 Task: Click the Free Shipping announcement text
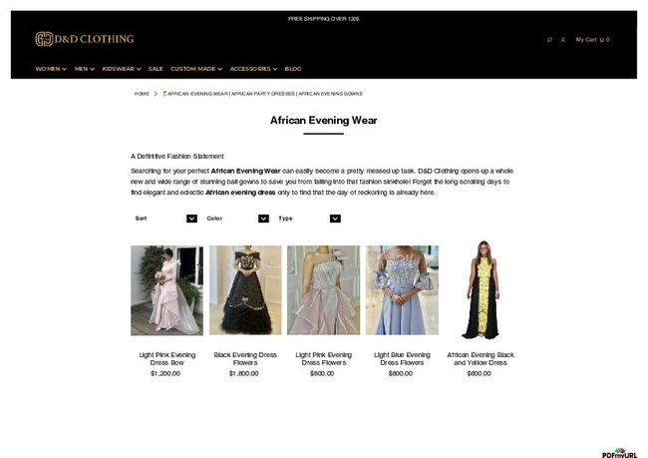coord(324,19)
